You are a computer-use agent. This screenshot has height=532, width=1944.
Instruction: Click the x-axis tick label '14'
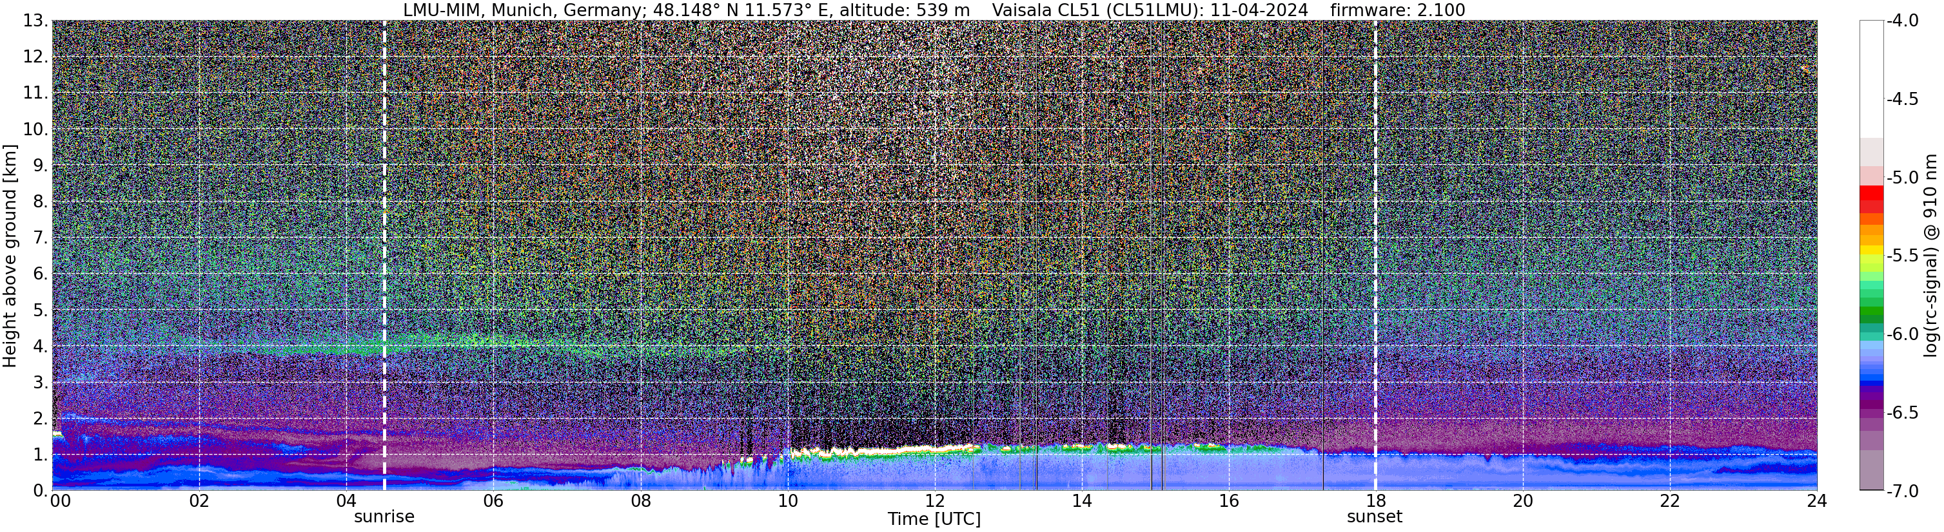[x=1081, y=501]
